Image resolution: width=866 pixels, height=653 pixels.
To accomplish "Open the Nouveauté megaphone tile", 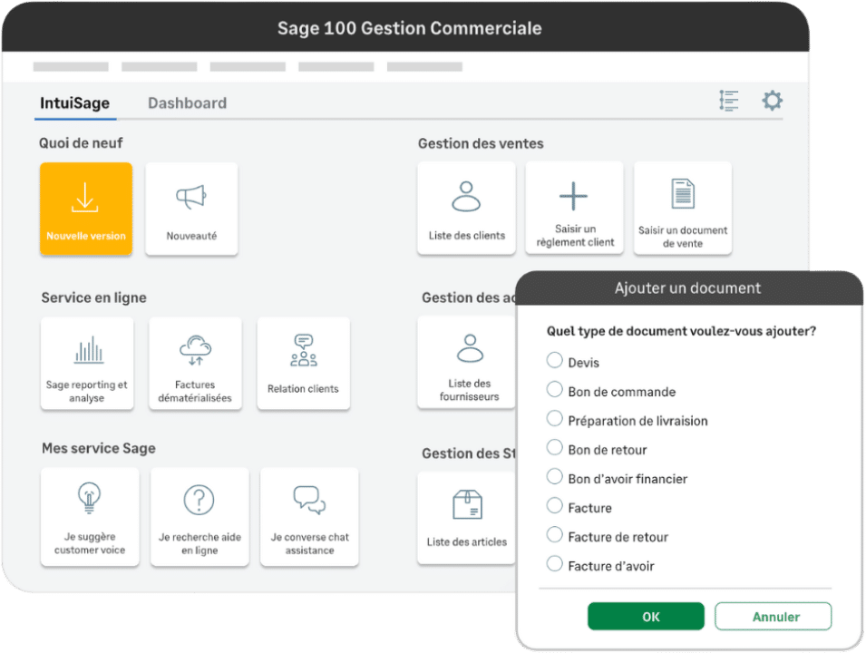I will click(x=191, y=209).
